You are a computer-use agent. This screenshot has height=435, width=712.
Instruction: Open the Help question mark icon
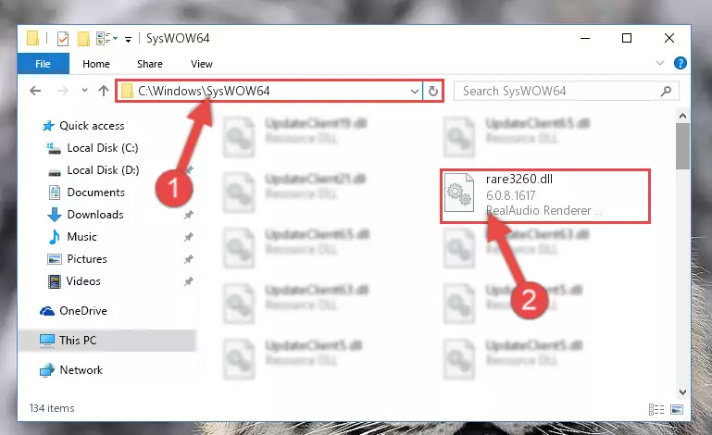tap(681, 63)
